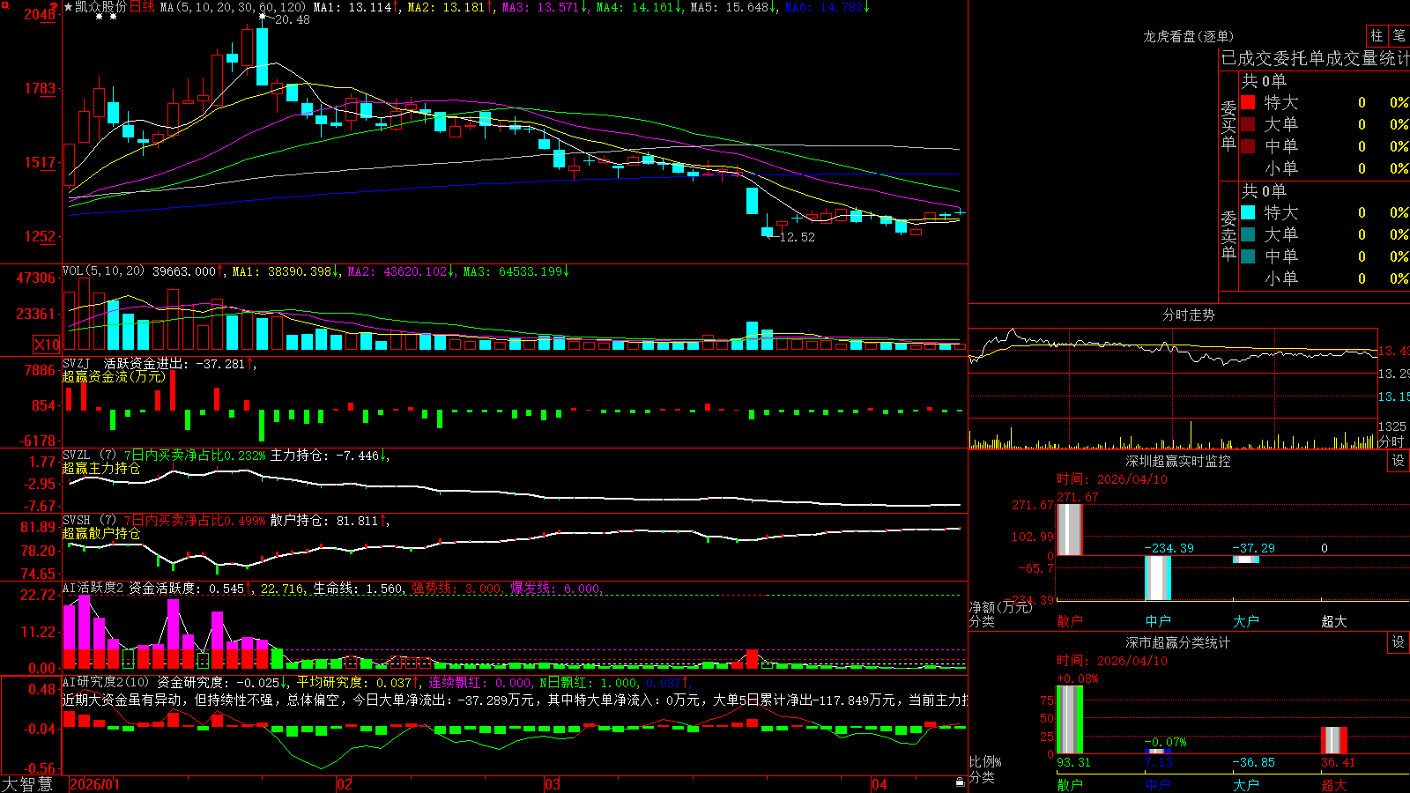1410x793 pixels.
Task: Click the 271.67 散户 net amount bar
Action: coord(1070,530)
